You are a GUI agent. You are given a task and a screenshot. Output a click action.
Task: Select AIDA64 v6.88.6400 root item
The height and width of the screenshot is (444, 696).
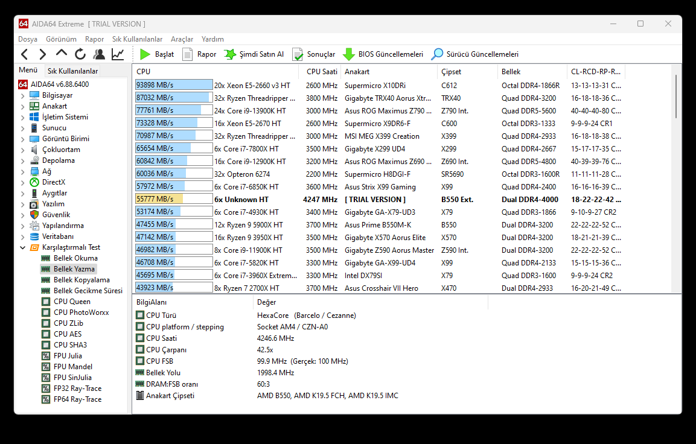53,84
